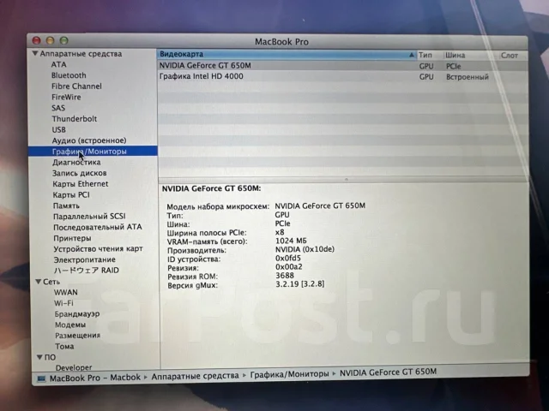The height and width of the screenshot is (411, 549).
Task: Open Аудио (встроенное) entry
Action: (89, 140)
